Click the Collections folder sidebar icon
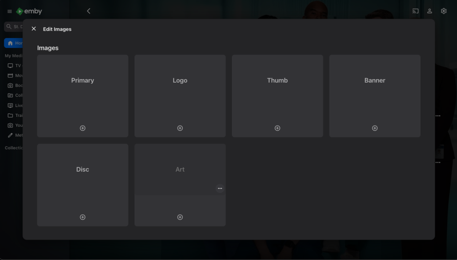 click(10, 96)
